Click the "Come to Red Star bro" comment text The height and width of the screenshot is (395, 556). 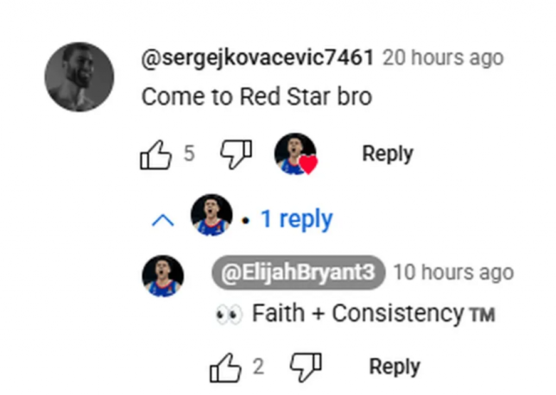[x=256, y=97]
